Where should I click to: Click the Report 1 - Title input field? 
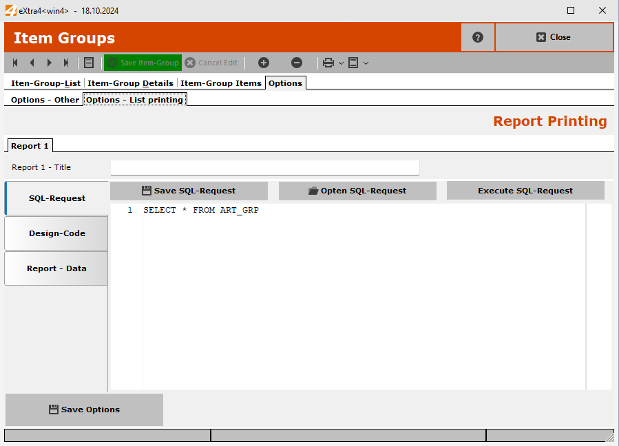pyautogui.click(x=264, y=167)
